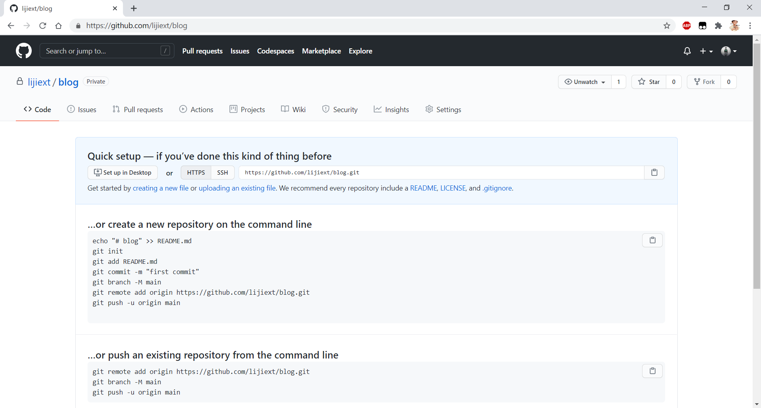Reload the page with the refresh icon
This screenshot has height=408, width=761.
point(42,26)
